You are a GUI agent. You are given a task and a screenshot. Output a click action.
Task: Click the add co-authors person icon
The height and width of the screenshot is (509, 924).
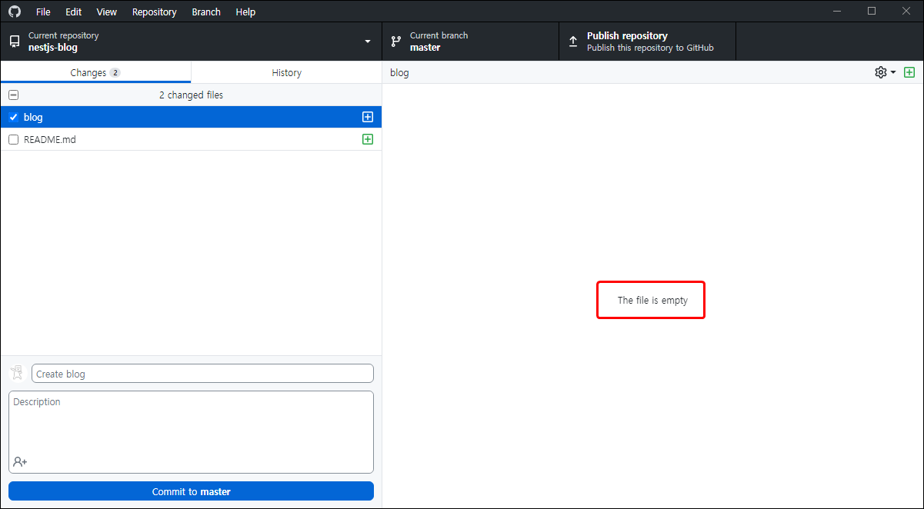pos(19,461)
